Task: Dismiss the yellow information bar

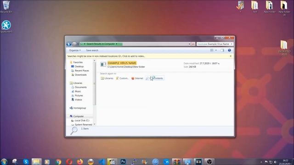Action: tap(231, 56)
